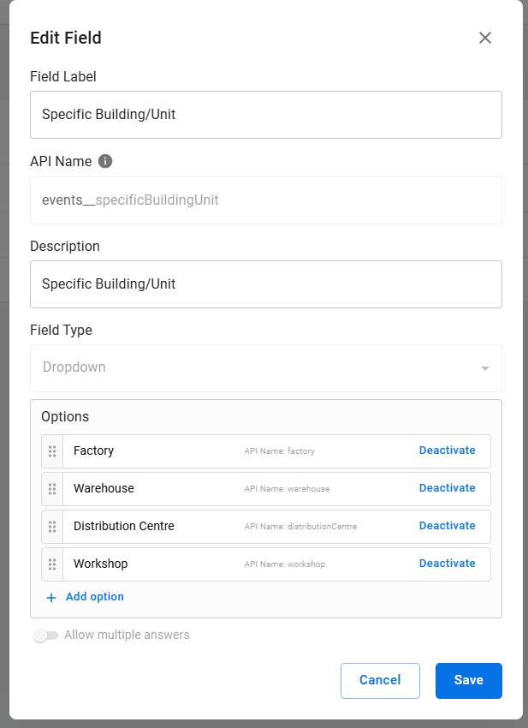Click the Save button
The height and width of the screenshot is (728, 528).
468,680
